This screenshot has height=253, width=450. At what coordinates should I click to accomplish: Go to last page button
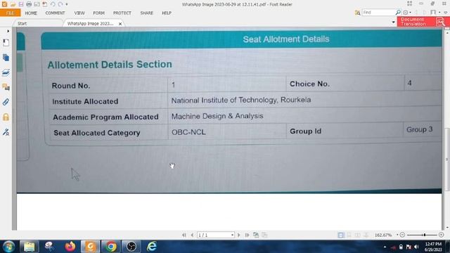tap(247, 235)
